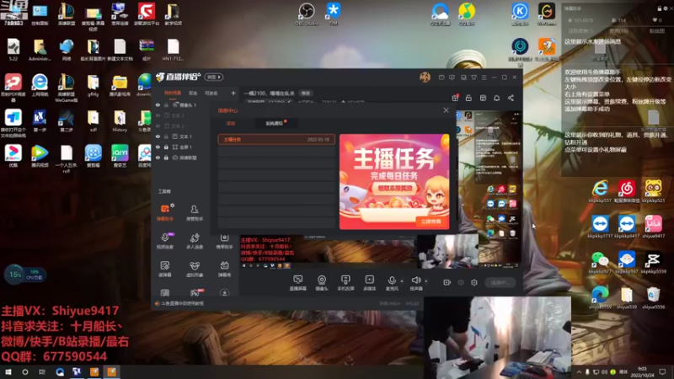Open TIM desktop shortcut
This screenshot has height=379, width=674.
point(333,13)
